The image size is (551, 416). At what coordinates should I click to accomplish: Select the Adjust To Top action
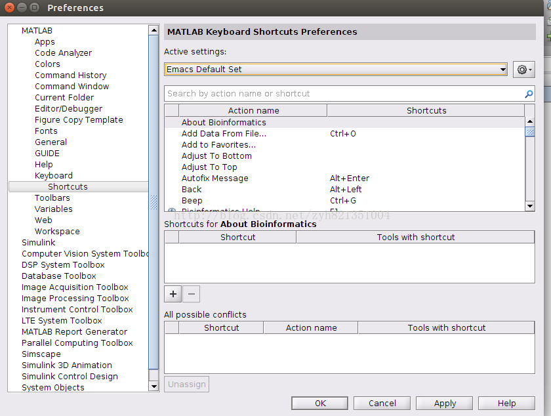pyautogui.click(x=345, y=167)
